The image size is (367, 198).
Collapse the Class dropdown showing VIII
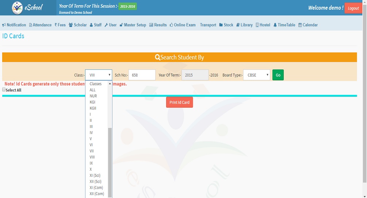click(98, 75)
